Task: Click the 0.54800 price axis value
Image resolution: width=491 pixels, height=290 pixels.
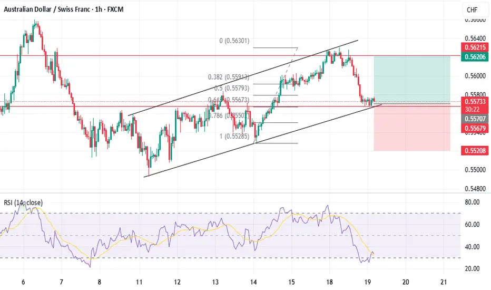Action: pos(475,189)
